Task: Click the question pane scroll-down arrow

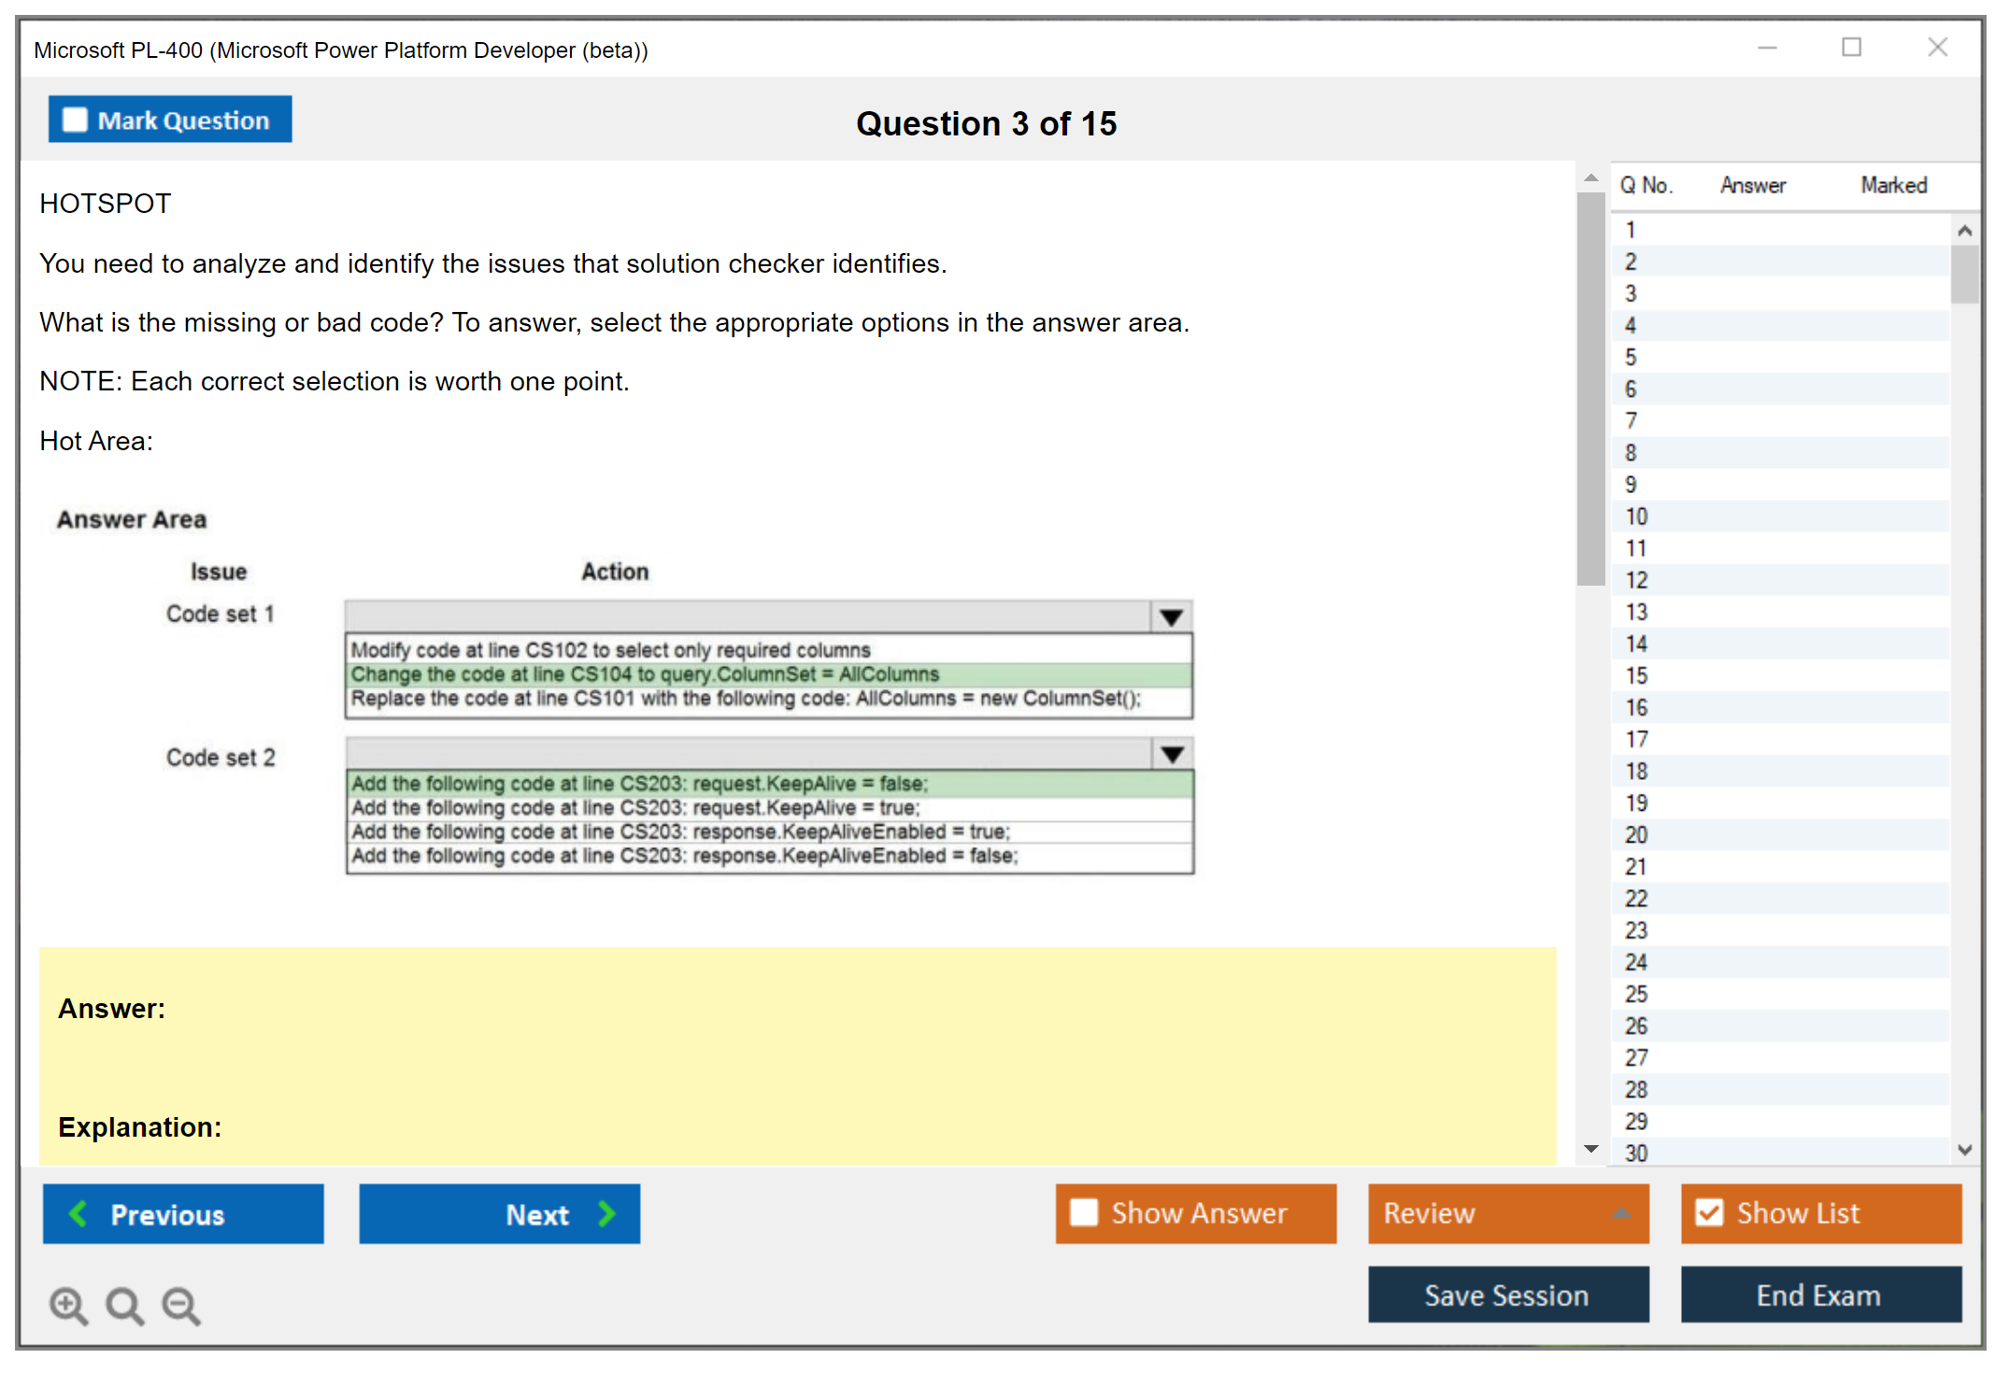Action: coord(1591,1149)
